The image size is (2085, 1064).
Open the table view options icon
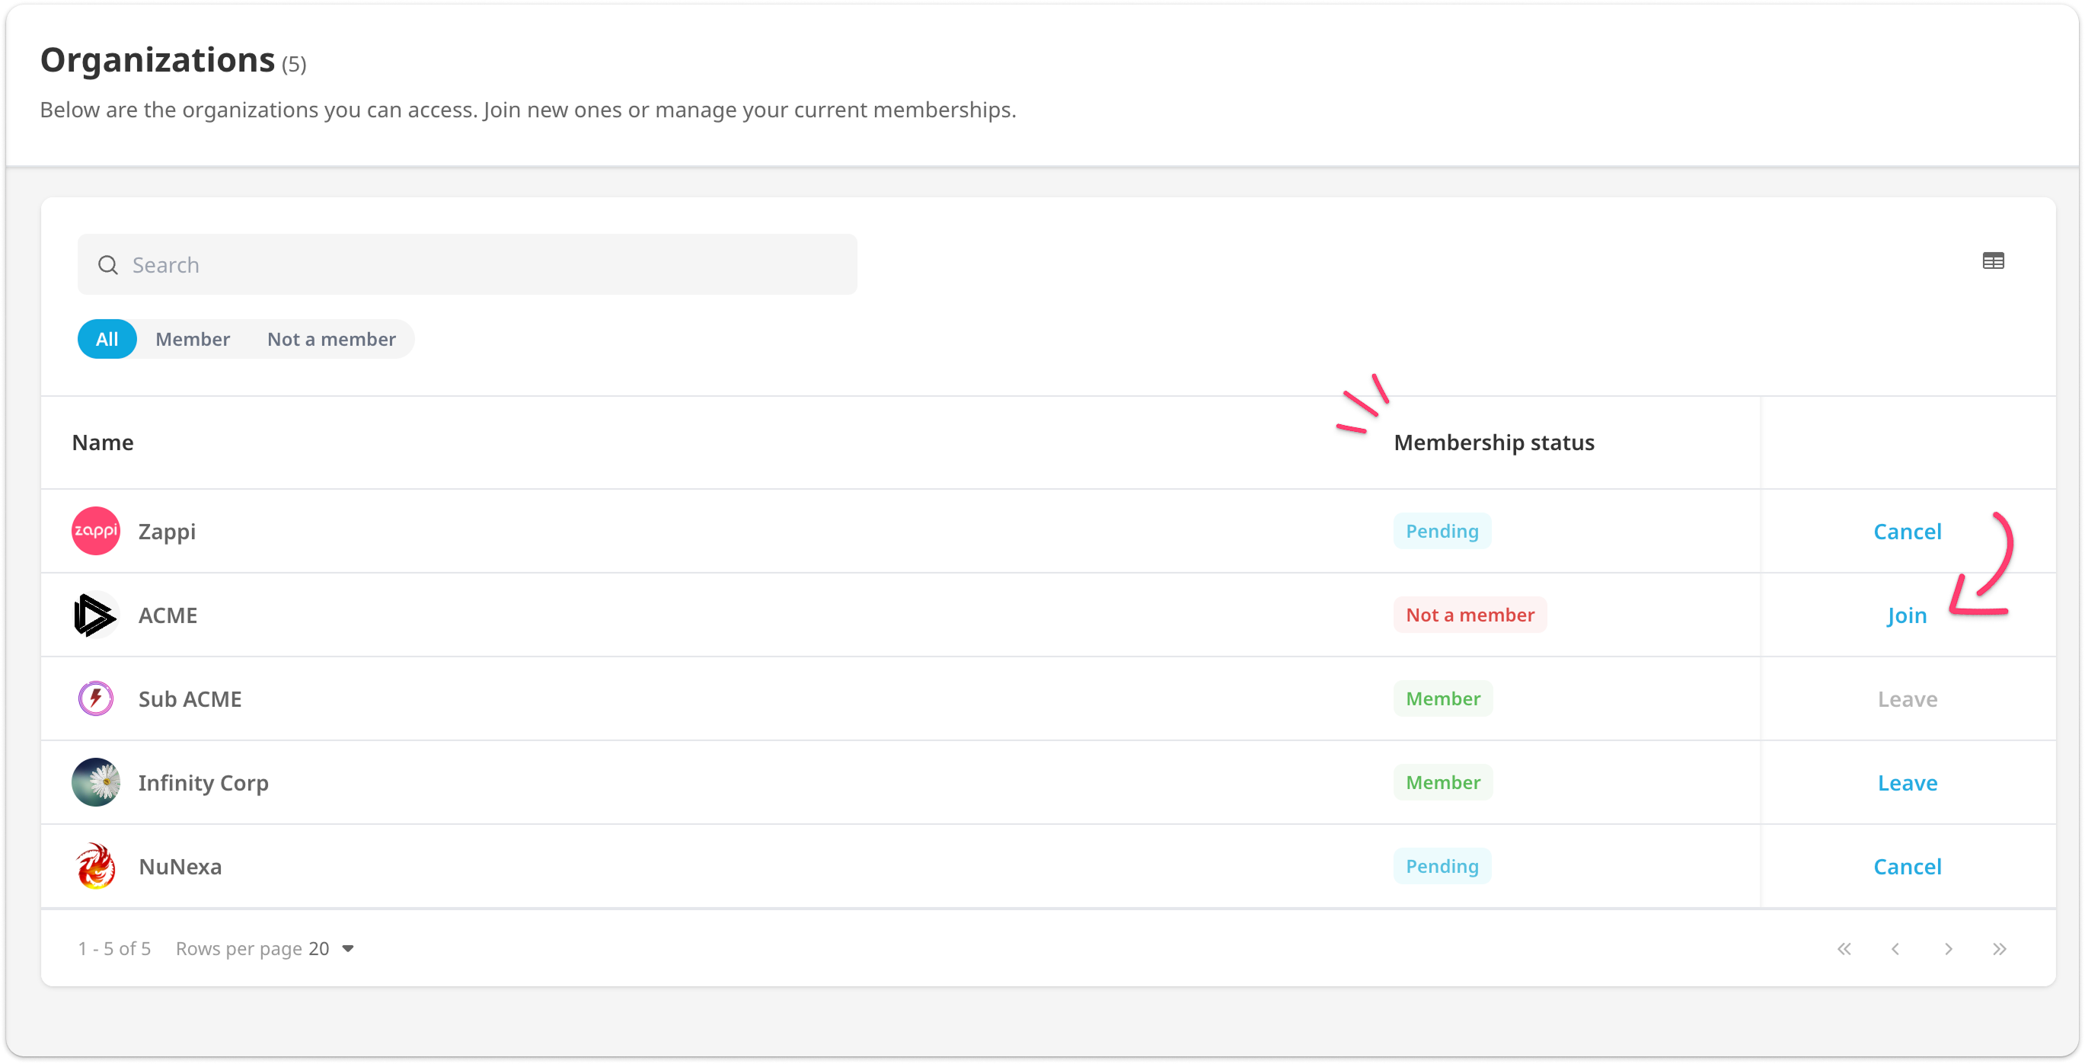coord(1993,260)
